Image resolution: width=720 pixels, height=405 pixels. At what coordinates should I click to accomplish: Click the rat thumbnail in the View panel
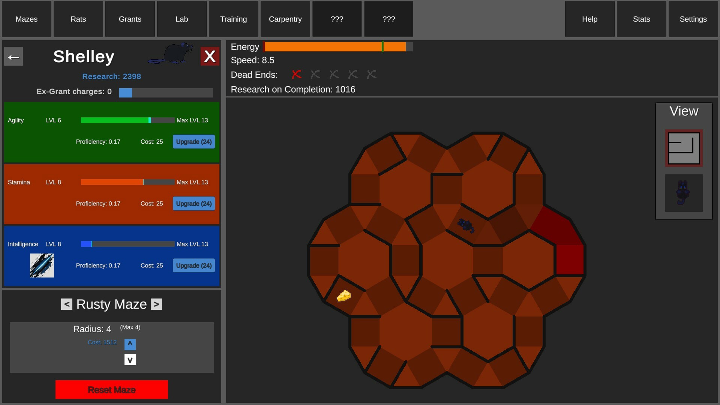684,193
